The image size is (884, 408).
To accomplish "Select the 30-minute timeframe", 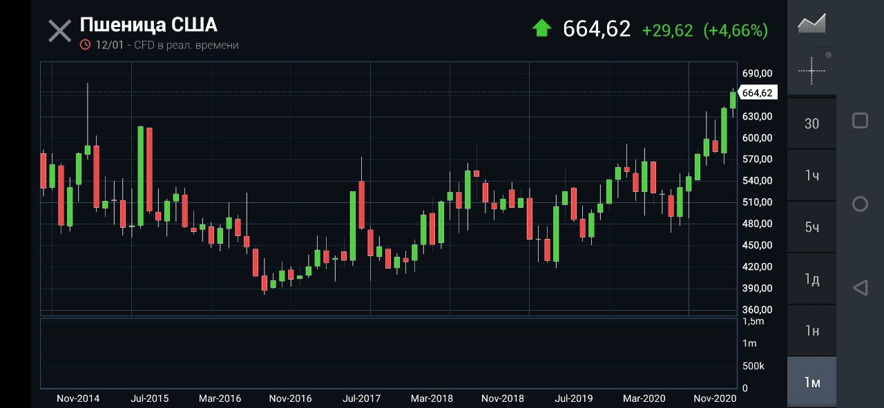I will click(811, 124).
